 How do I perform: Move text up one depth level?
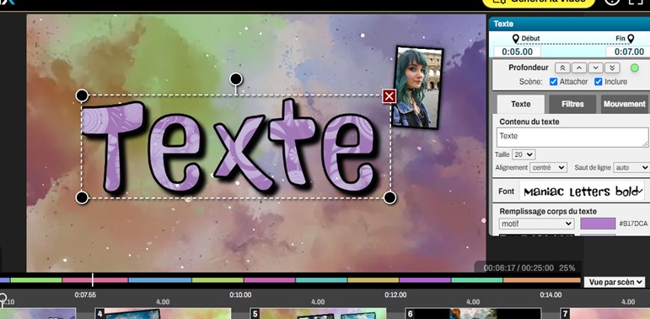579,68
